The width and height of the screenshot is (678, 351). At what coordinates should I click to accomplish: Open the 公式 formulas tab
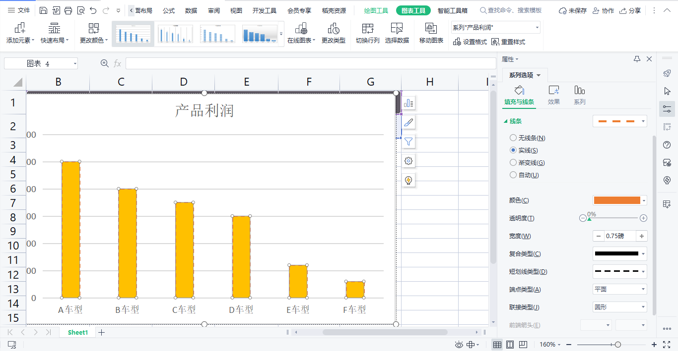169,10
